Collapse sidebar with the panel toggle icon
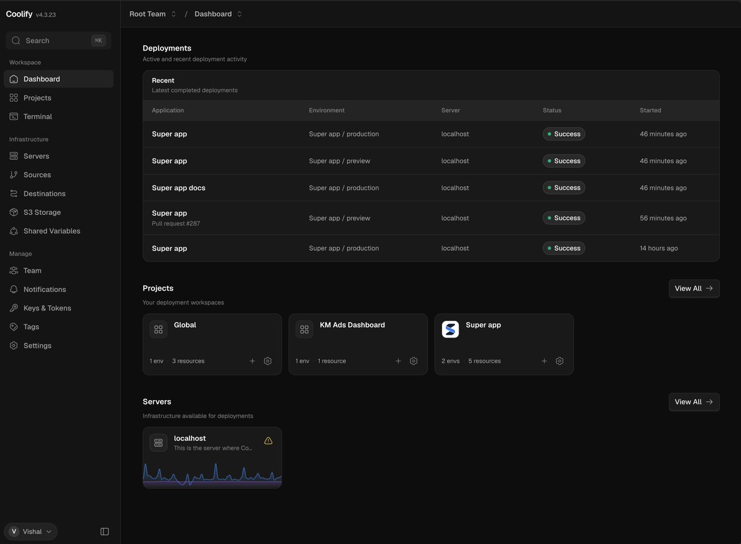Screen dimensions: 741x544 pyautogui.click(x=104, y=532)
